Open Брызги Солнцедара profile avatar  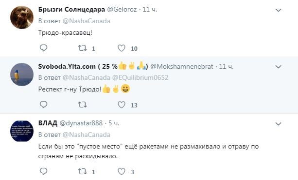(22, 17)
